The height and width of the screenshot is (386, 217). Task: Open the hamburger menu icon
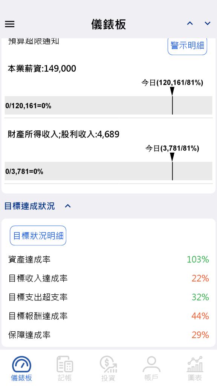point(9,24)
